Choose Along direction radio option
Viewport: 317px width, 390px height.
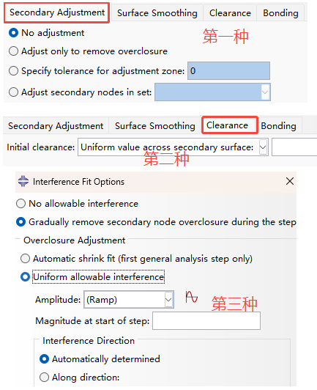point(44,378)
